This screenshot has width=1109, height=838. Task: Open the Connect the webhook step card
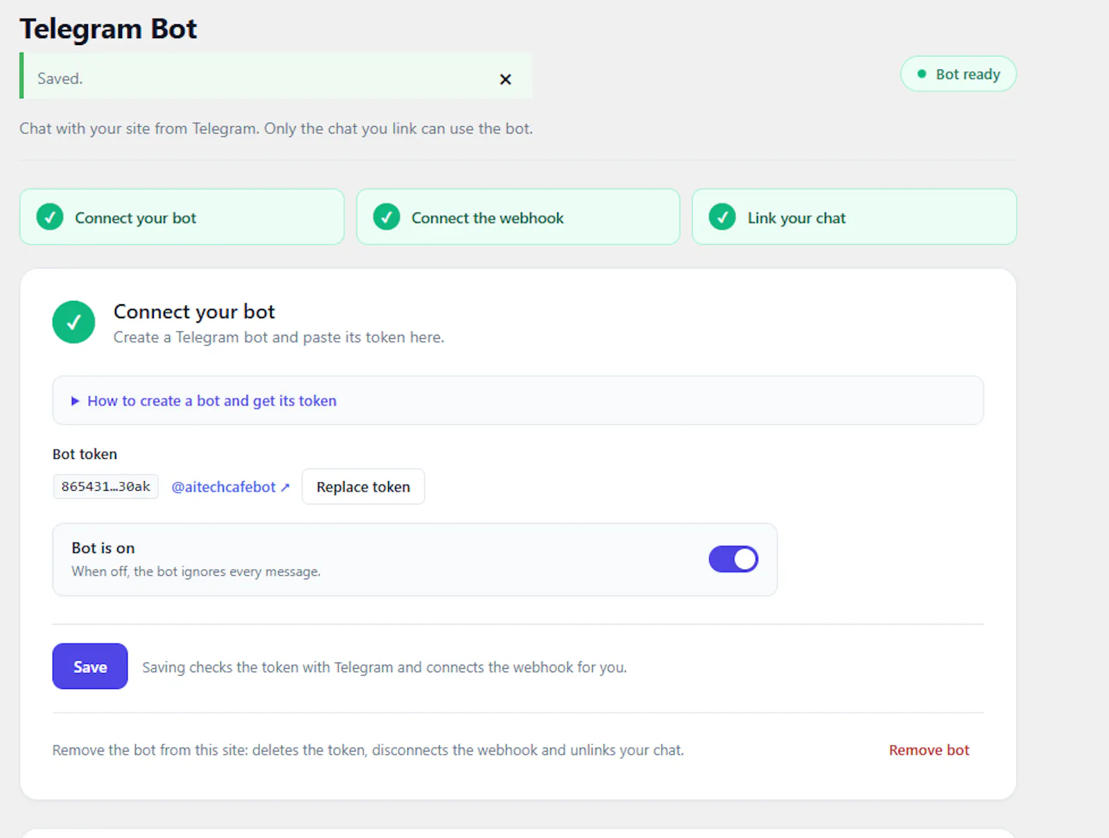518,217
